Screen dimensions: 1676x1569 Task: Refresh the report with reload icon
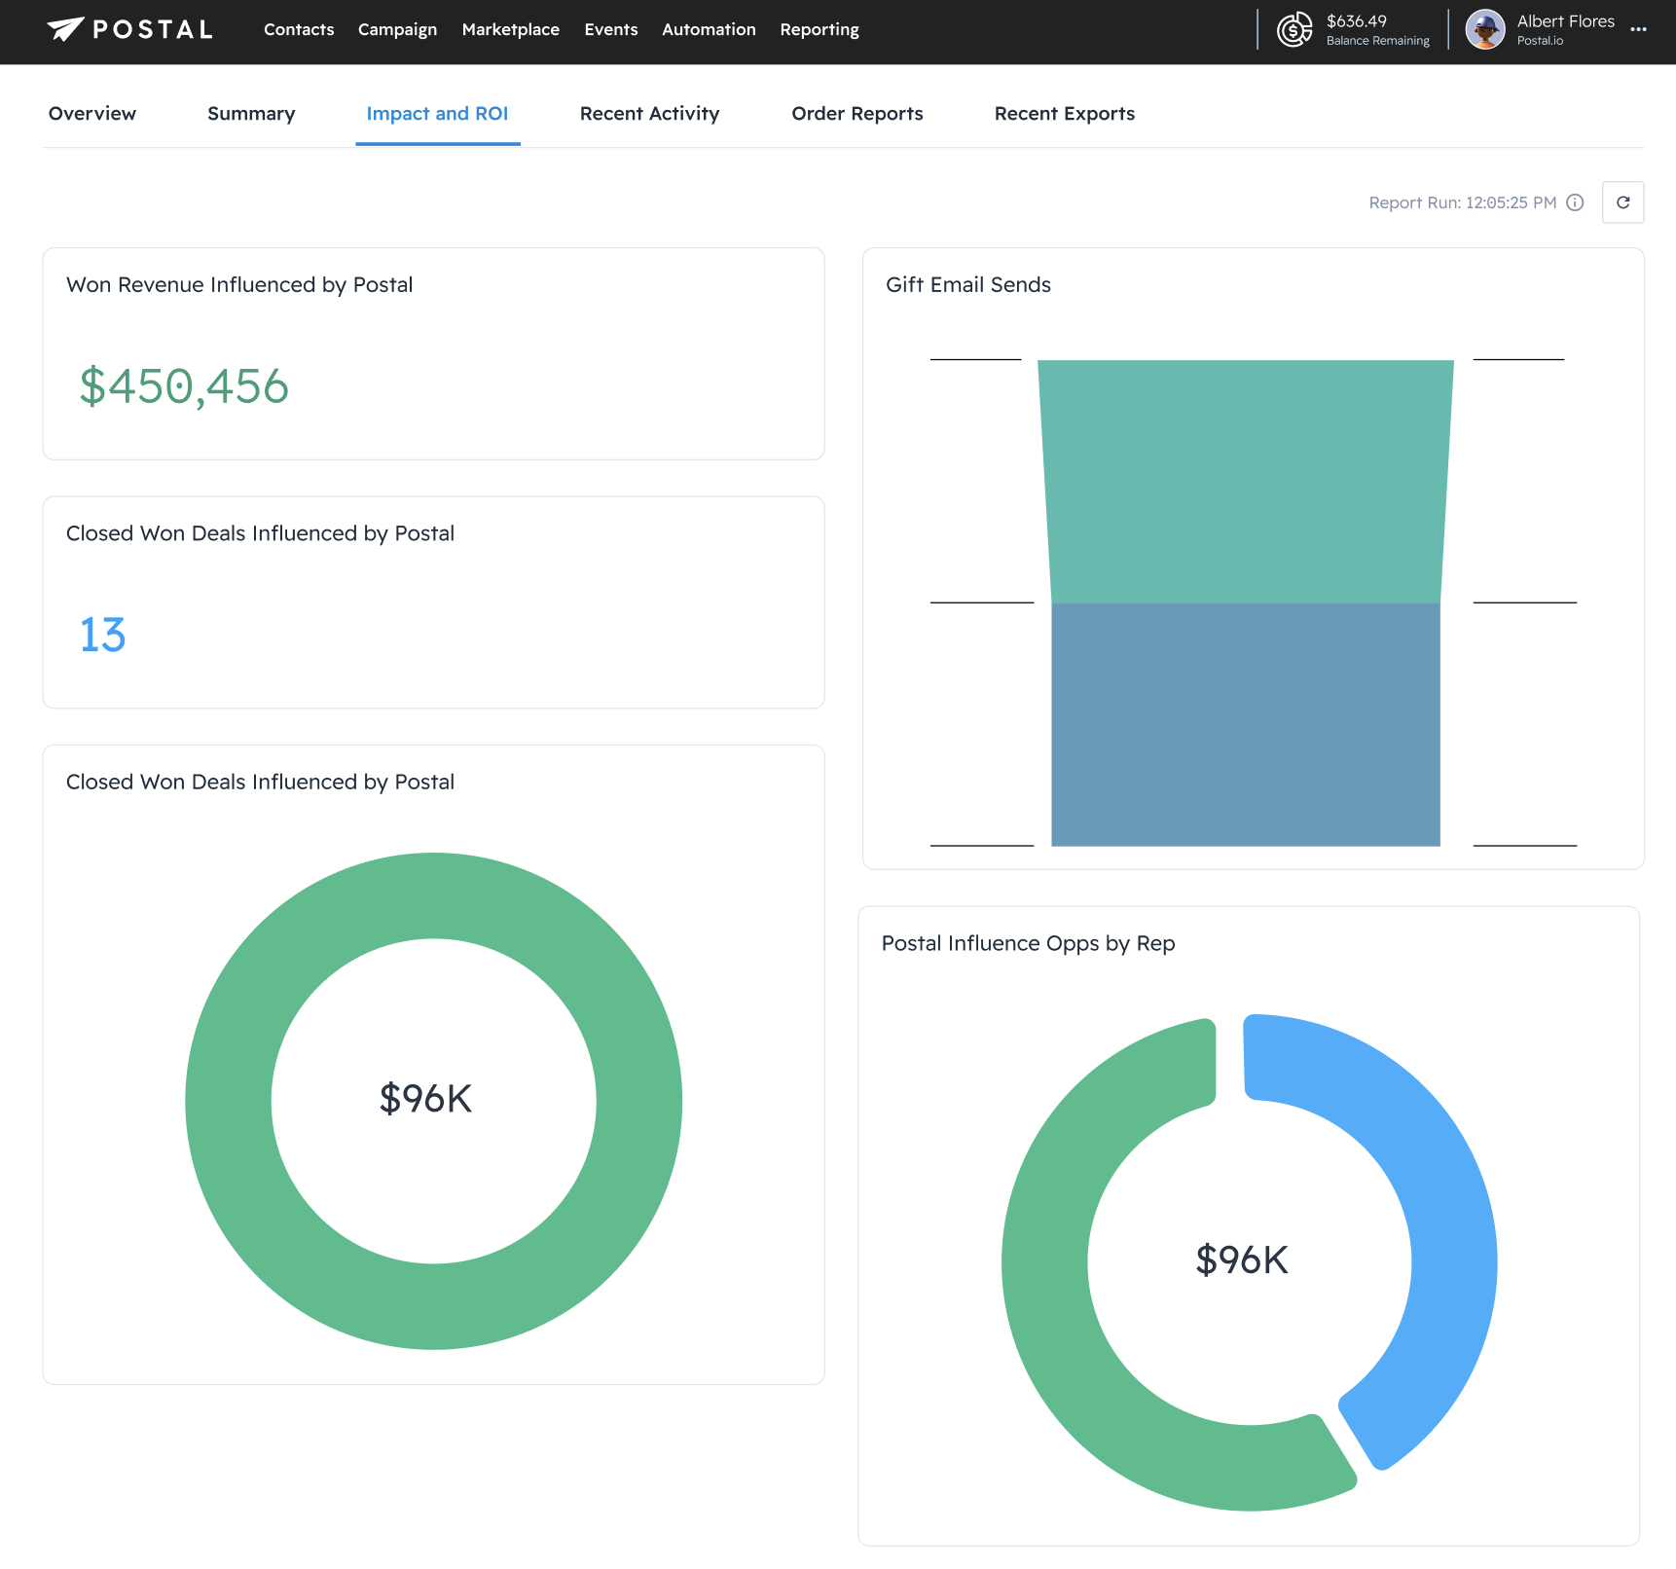(1622, 202)
